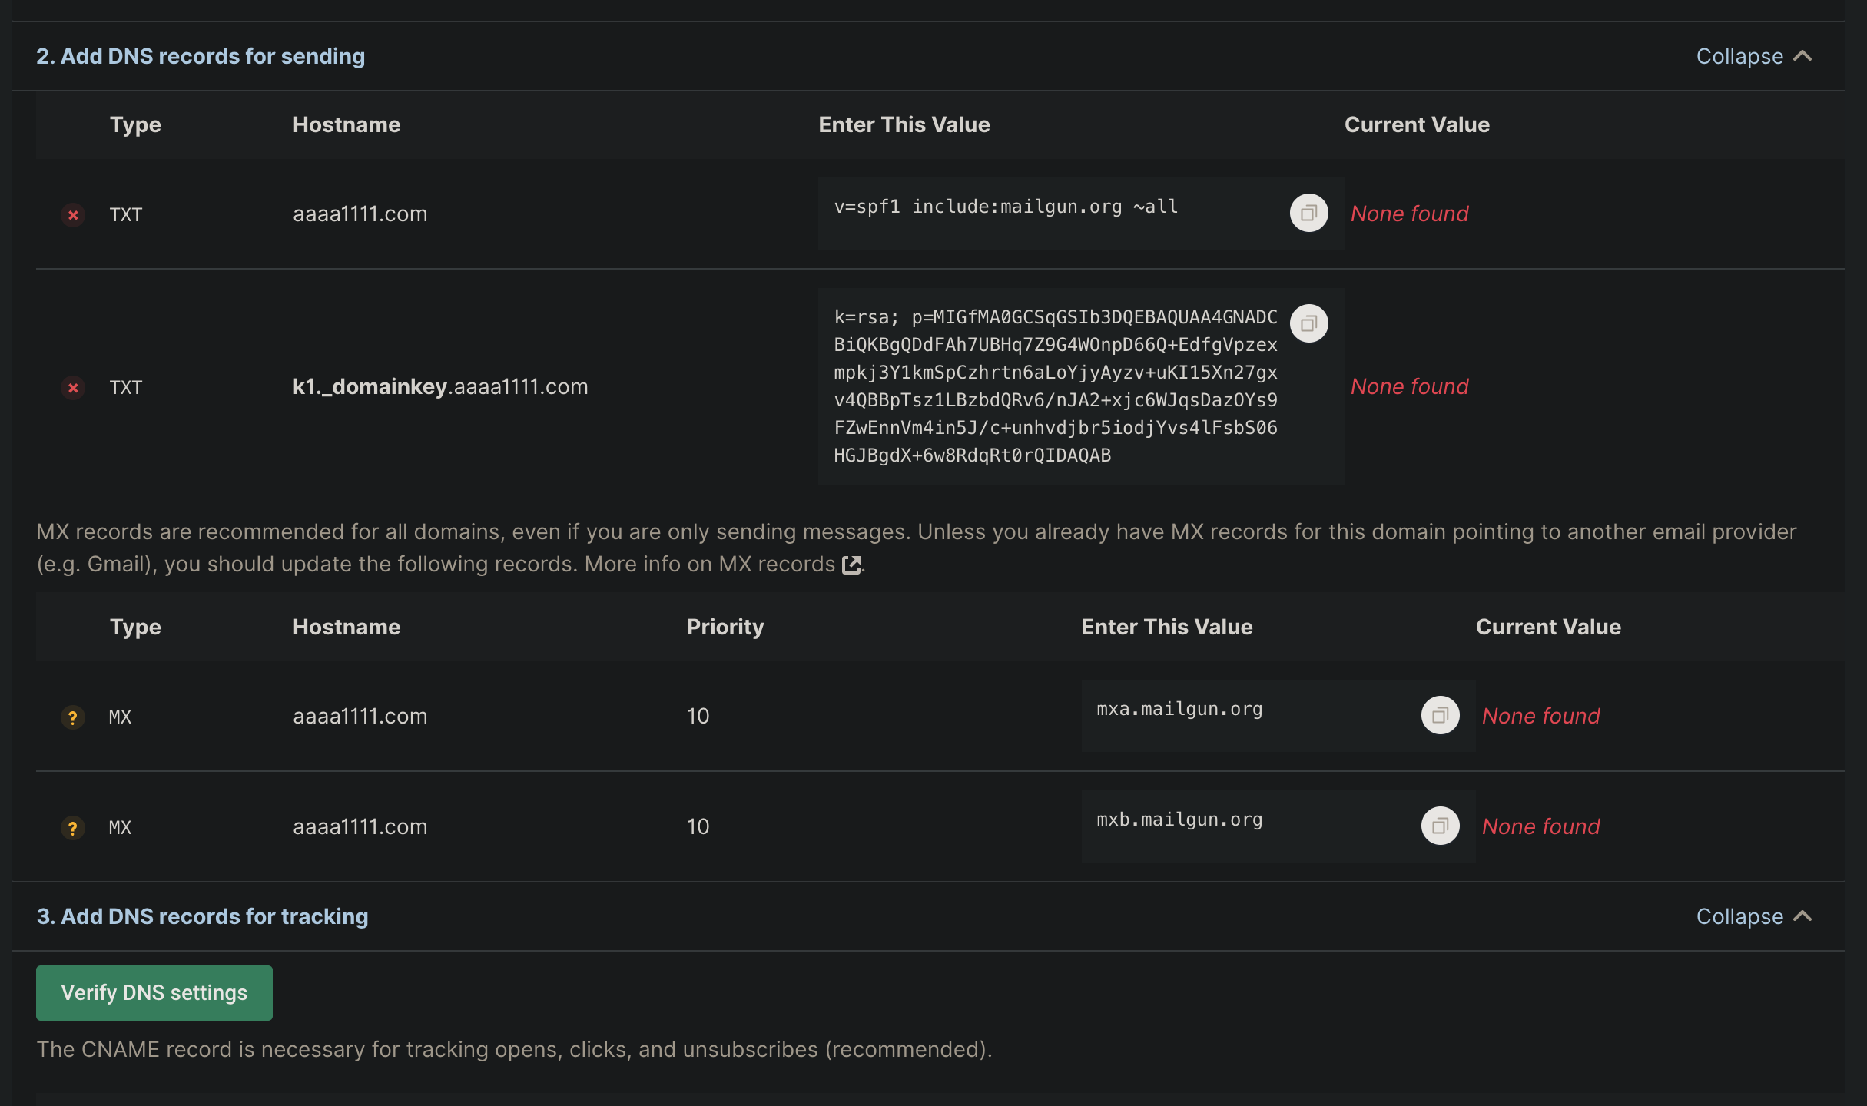The image size is (1867, 1106).
Task: Open external link icon after MX records
Action: point(851,565)
